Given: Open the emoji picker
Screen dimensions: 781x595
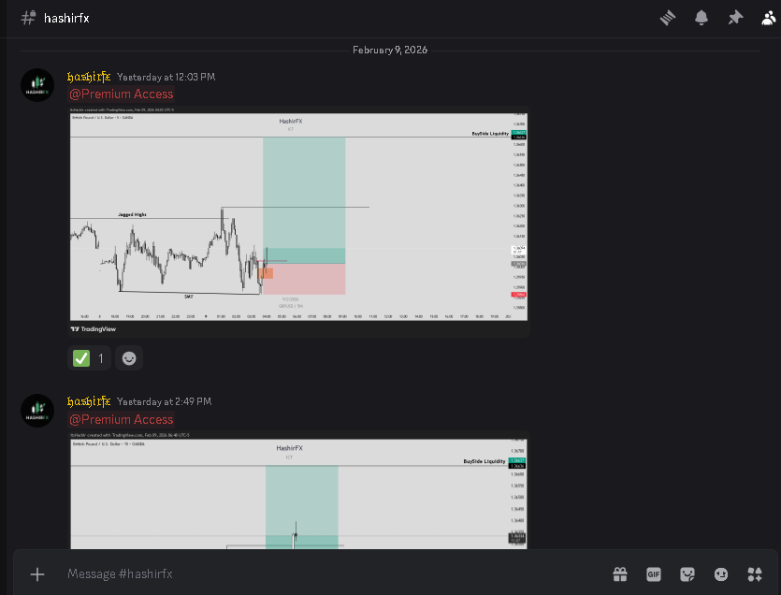Looking at the screenshot, I should pyautogui.click(x=721, y=574).
